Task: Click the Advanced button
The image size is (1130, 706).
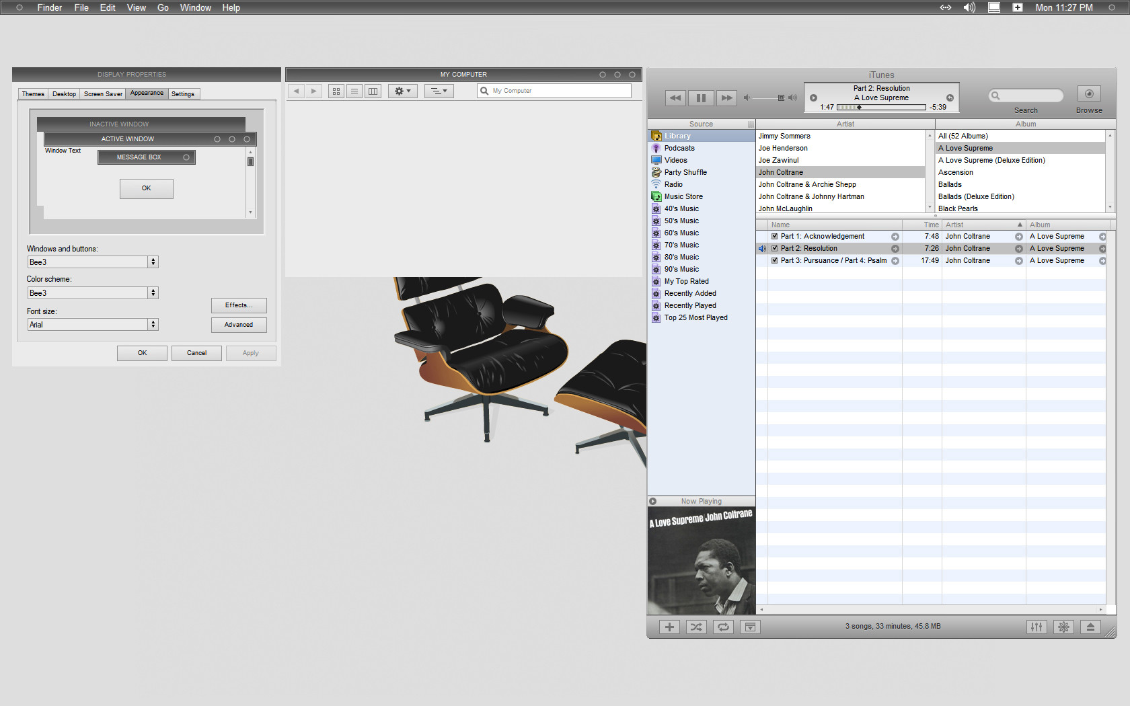Action: 239,325
